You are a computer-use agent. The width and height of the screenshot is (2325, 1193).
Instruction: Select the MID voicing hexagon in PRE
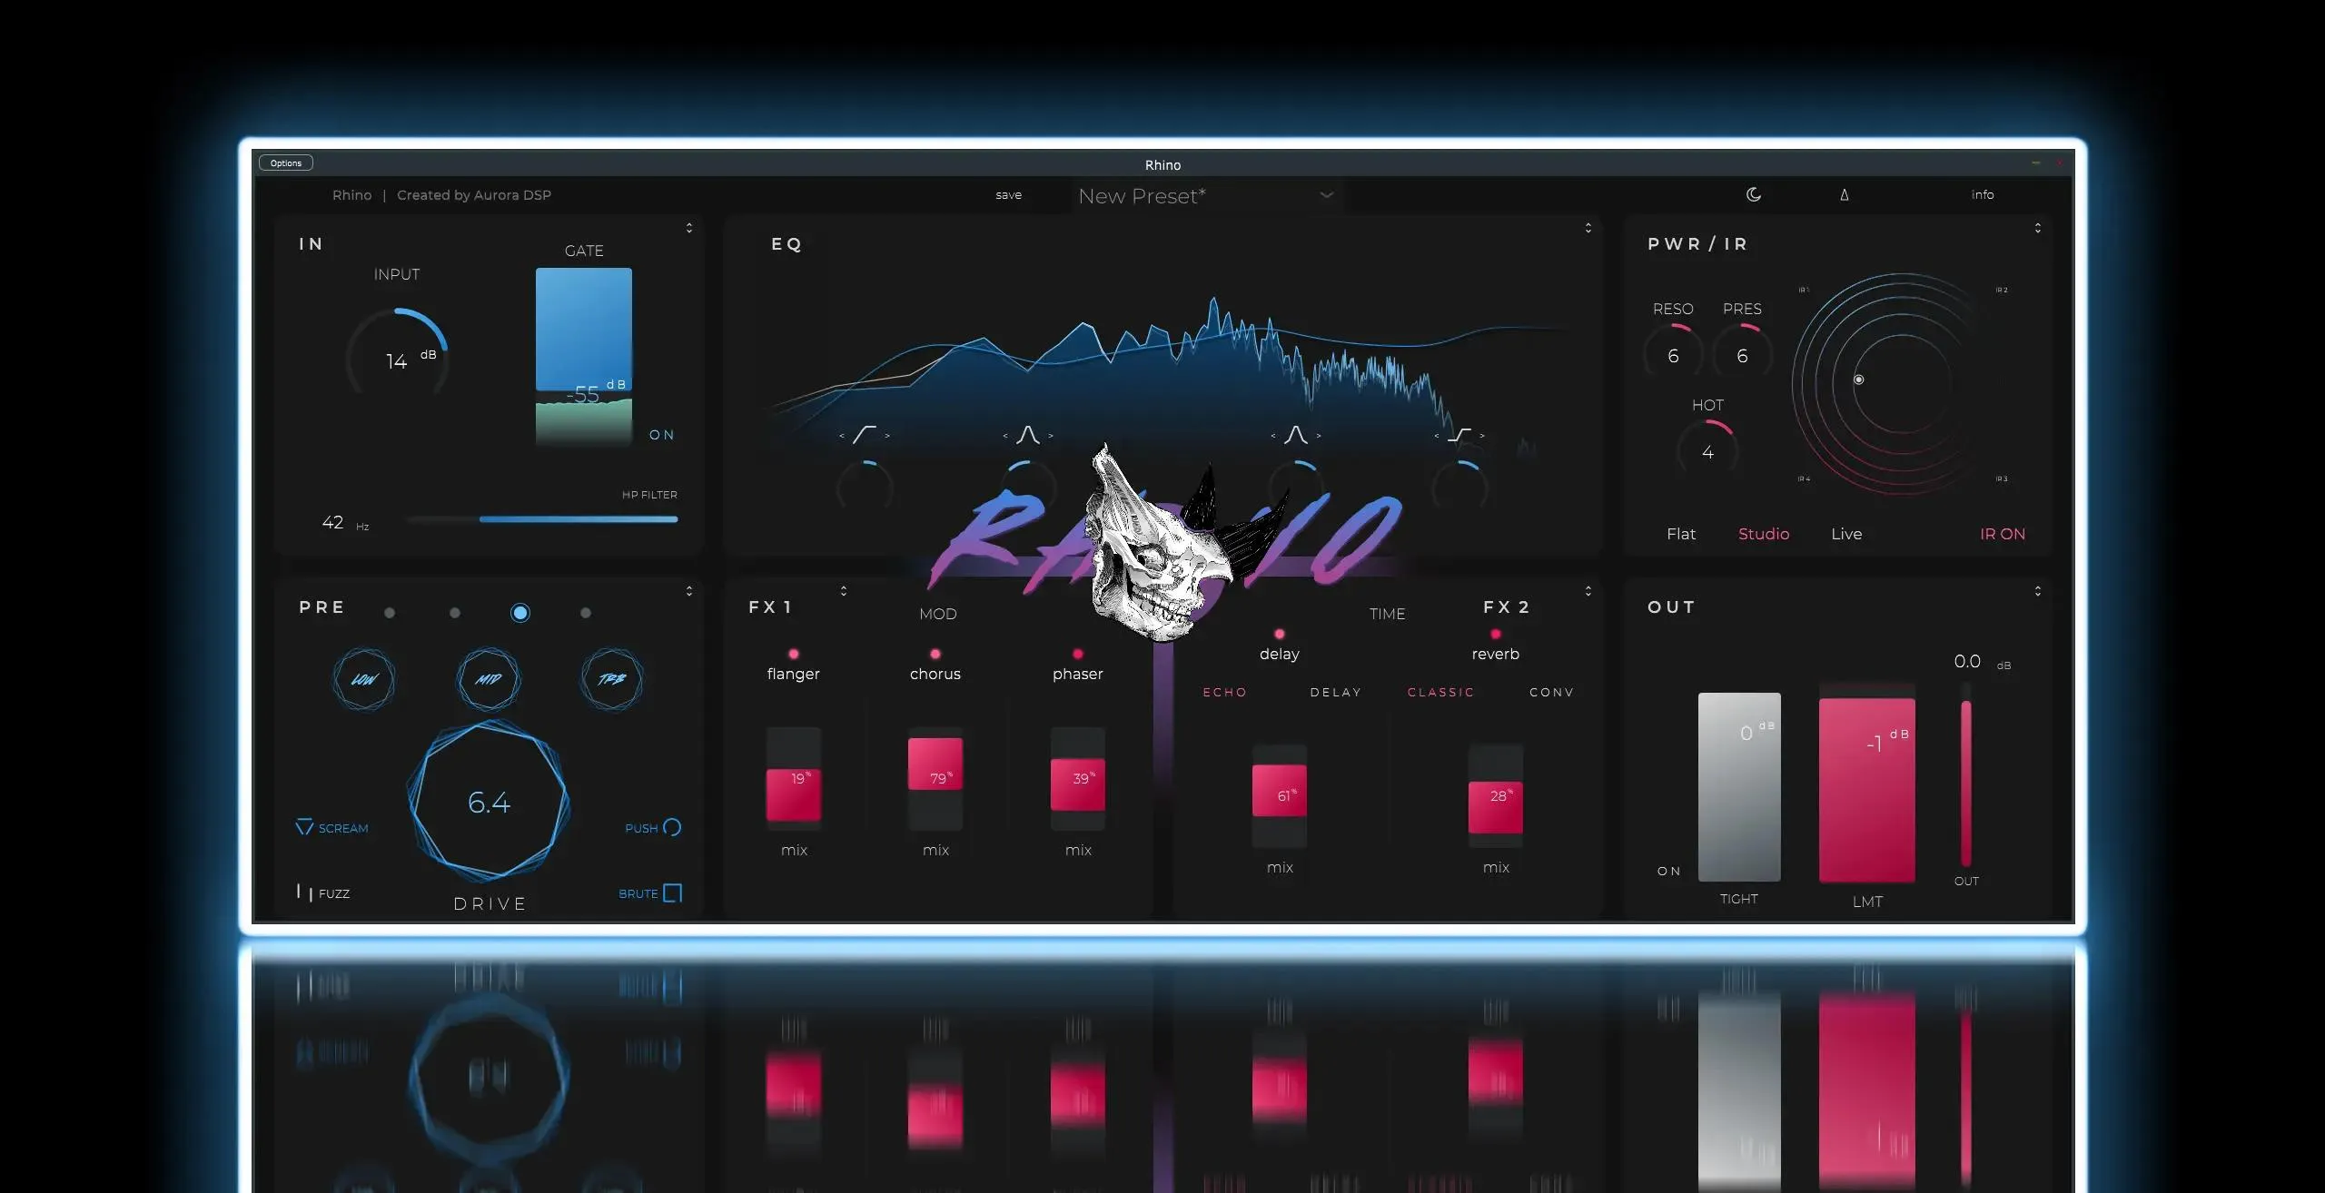[x=489, y=679]
